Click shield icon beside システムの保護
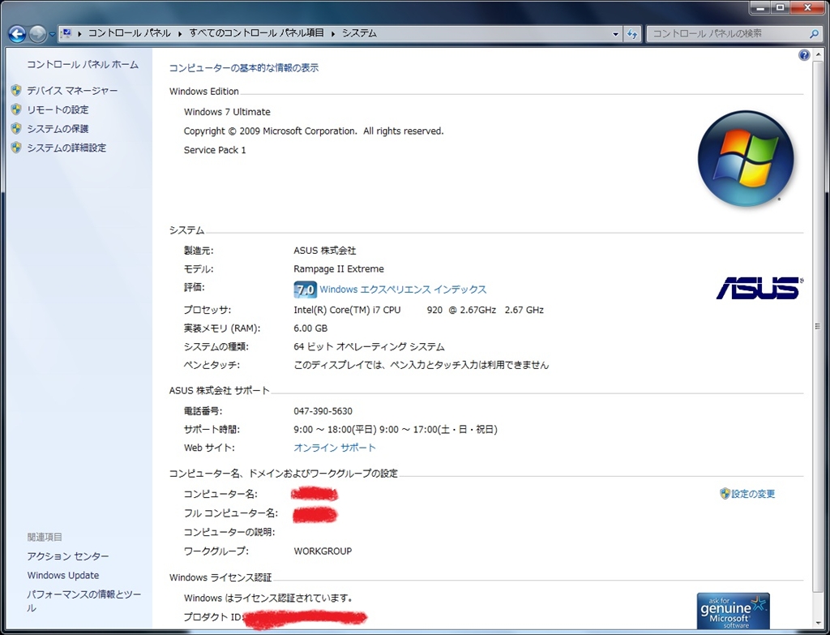Screen dimensions: 830x635 coord(16,129)
